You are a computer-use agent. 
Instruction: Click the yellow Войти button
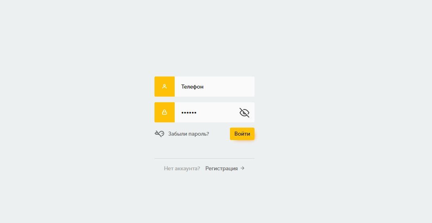242,134
